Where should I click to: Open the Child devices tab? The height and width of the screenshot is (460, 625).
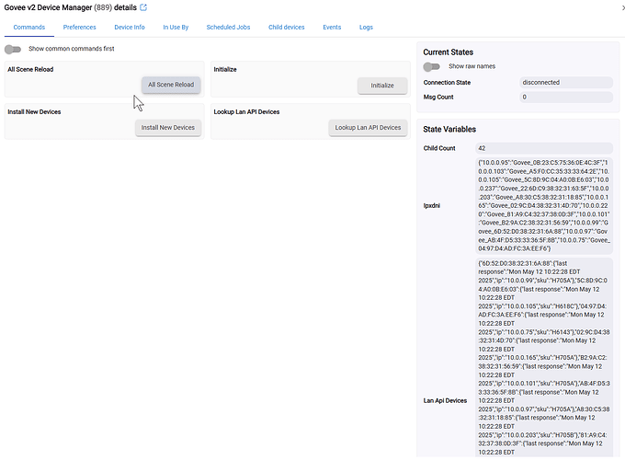pyautogui.click(x=287, y=28)
